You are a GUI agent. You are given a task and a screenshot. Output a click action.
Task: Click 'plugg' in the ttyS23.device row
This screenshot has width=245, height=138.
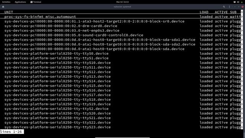coord(235,127)
